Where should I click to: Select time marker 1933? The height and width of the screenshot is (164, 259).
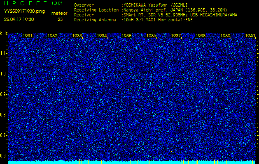point(77,36)
